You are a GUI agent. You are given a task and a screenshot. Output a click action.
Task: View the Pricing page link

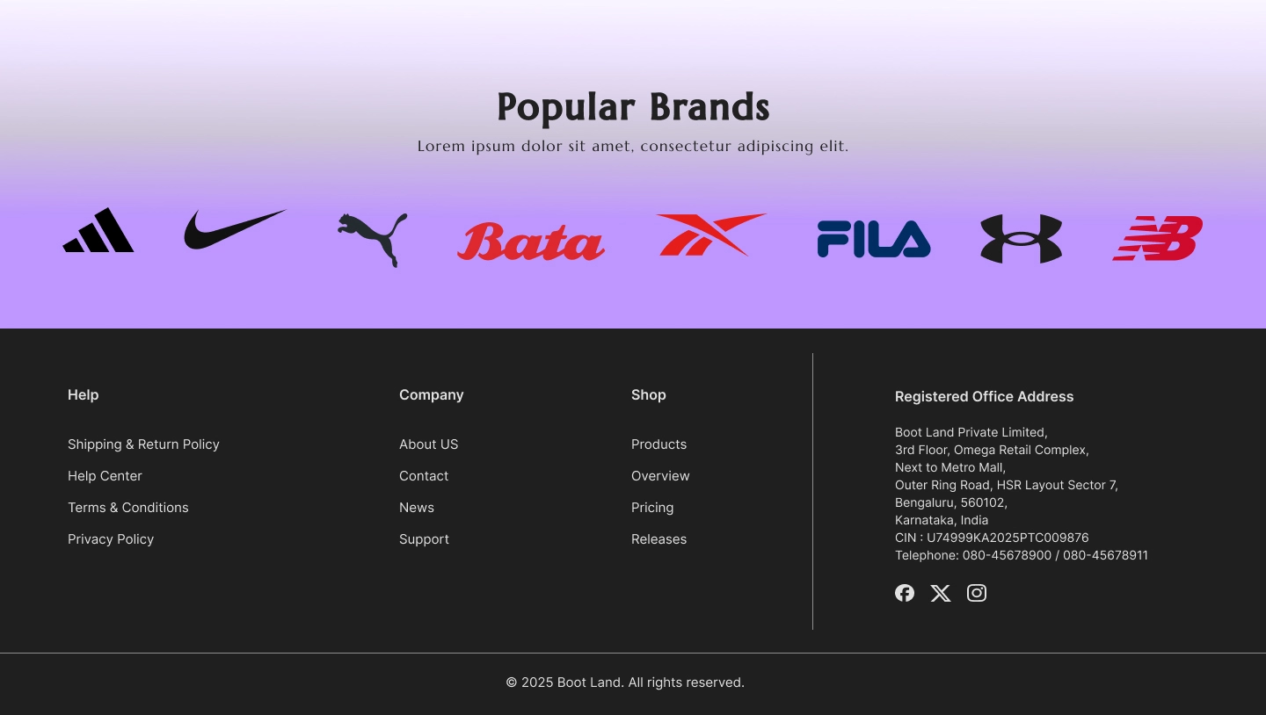652,508
